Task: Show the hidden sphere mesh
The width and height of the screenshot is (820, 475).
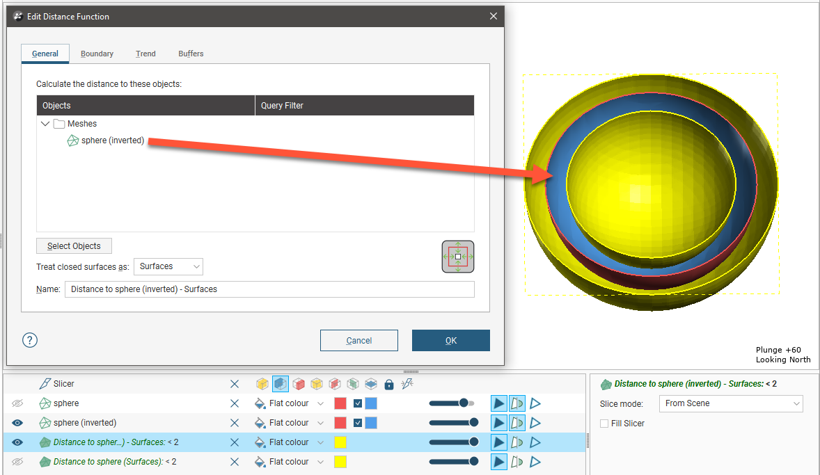Action: [17, 403]
